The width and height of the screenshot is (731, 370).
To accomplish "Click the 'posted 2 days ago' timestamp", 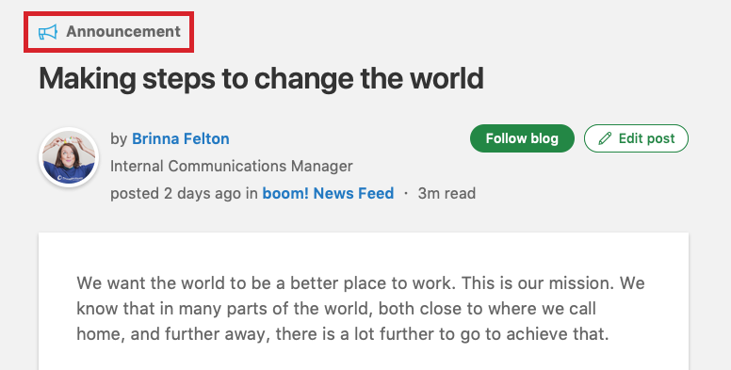I will tap(176, 193).
